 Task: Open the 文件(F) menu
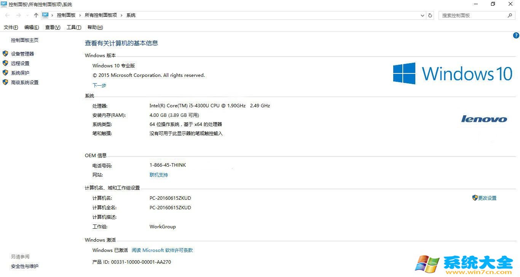tap(11, 27)
